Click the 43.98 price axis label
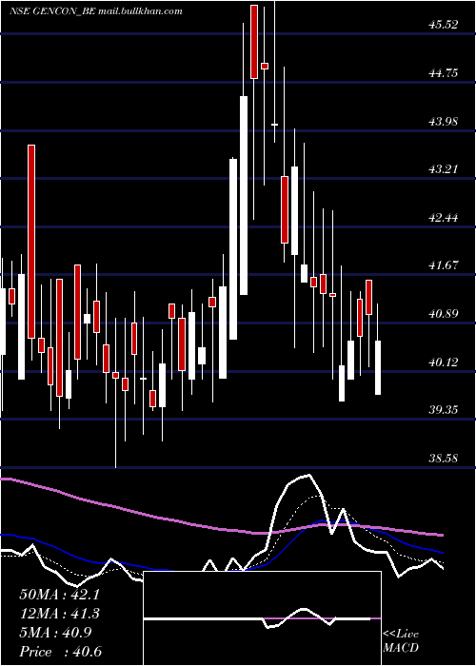 pyautogui.click(x=444, y=122)
